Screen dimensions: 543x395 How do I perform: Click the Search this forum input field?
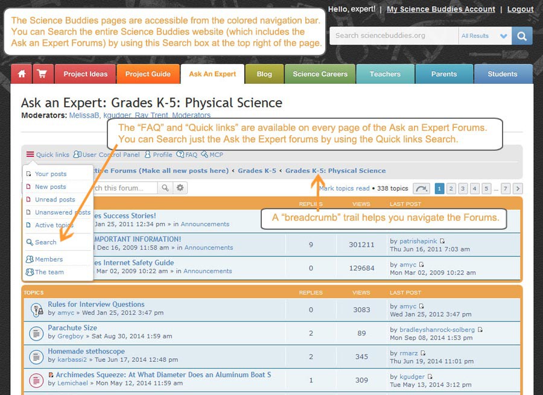coord(125,188)
